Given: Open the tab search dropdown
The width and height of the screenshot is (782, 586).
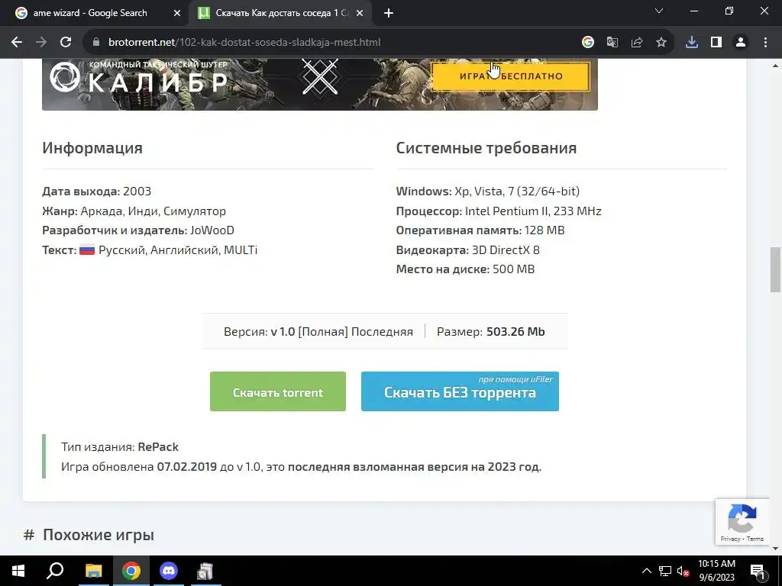Looking at the screenshot, I should tap(659, 11).
